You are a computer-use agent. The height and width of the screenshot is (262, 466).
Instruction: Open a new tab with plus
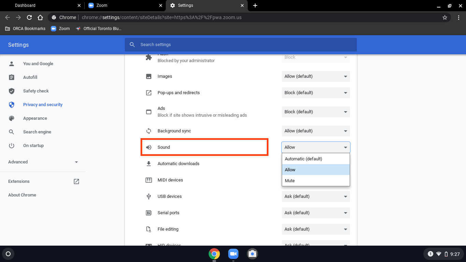click(x=255, y=5)
